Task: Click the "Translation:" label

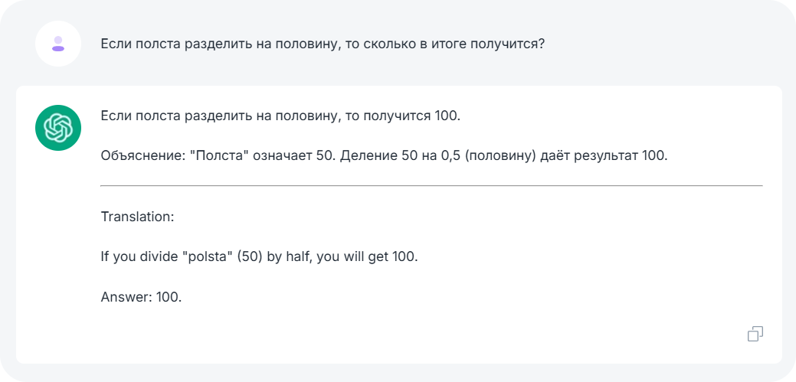Action: point(138,217)
